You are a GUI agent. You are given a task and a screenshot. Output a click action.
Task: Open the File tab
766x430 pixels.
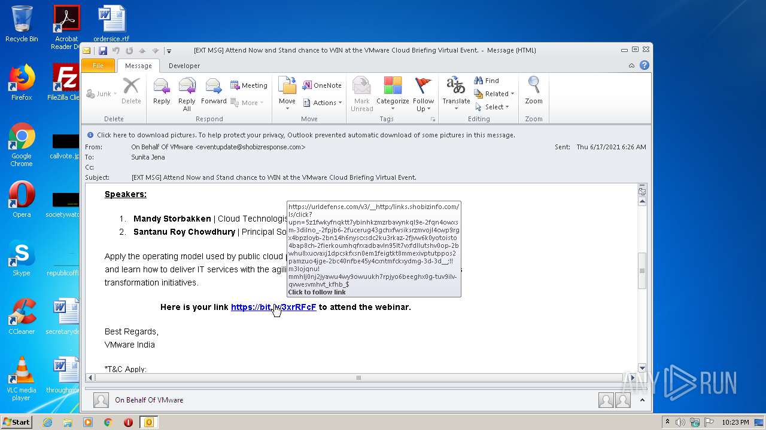click(x=98, y=66)
